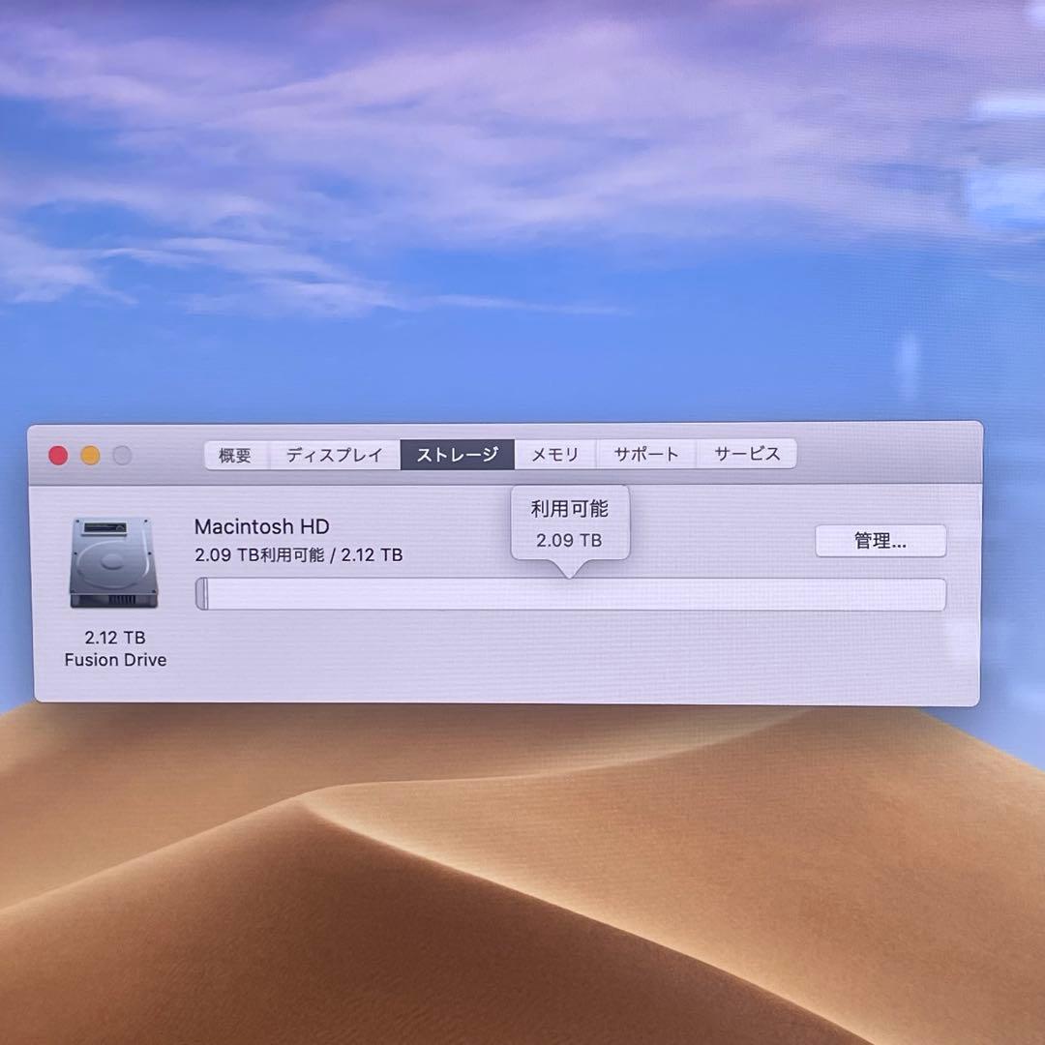Click the 利用可能 2.09 TB tooltip bubble

[x=570, y=520]
